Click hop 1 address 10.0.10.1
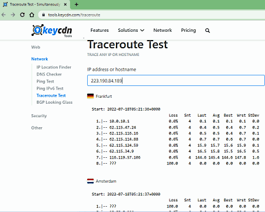Viewport: 265px width, 212px height. [120, 121]
